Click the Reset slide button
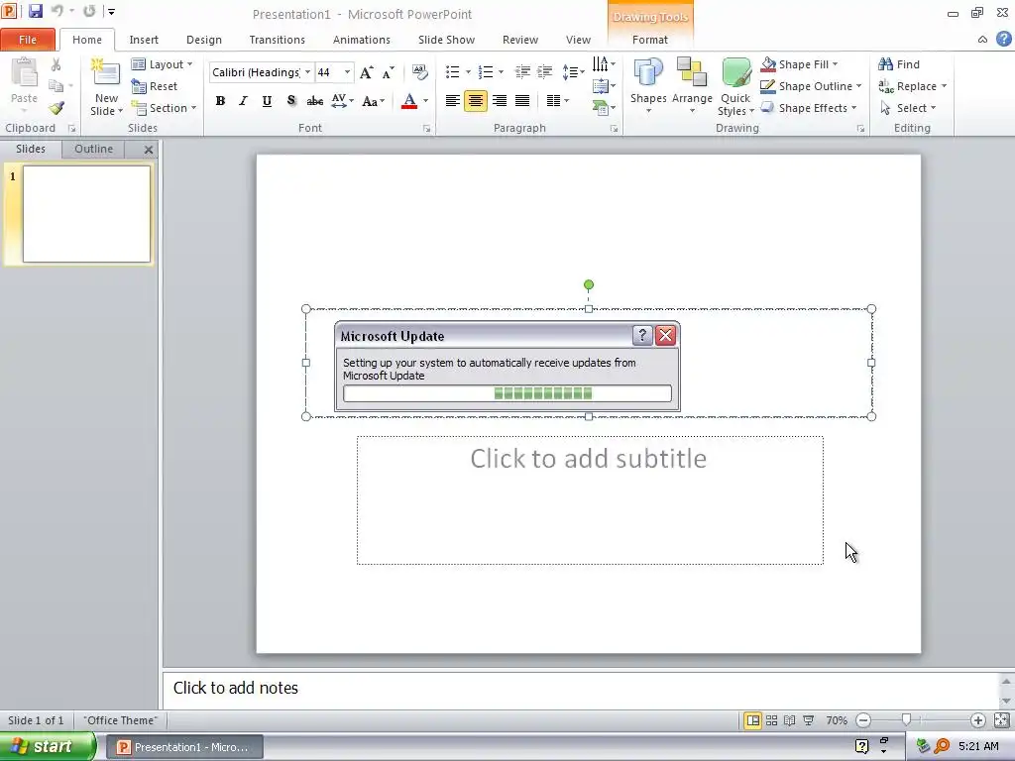Screen dimensions: 1015x761 tap(154, 86)
